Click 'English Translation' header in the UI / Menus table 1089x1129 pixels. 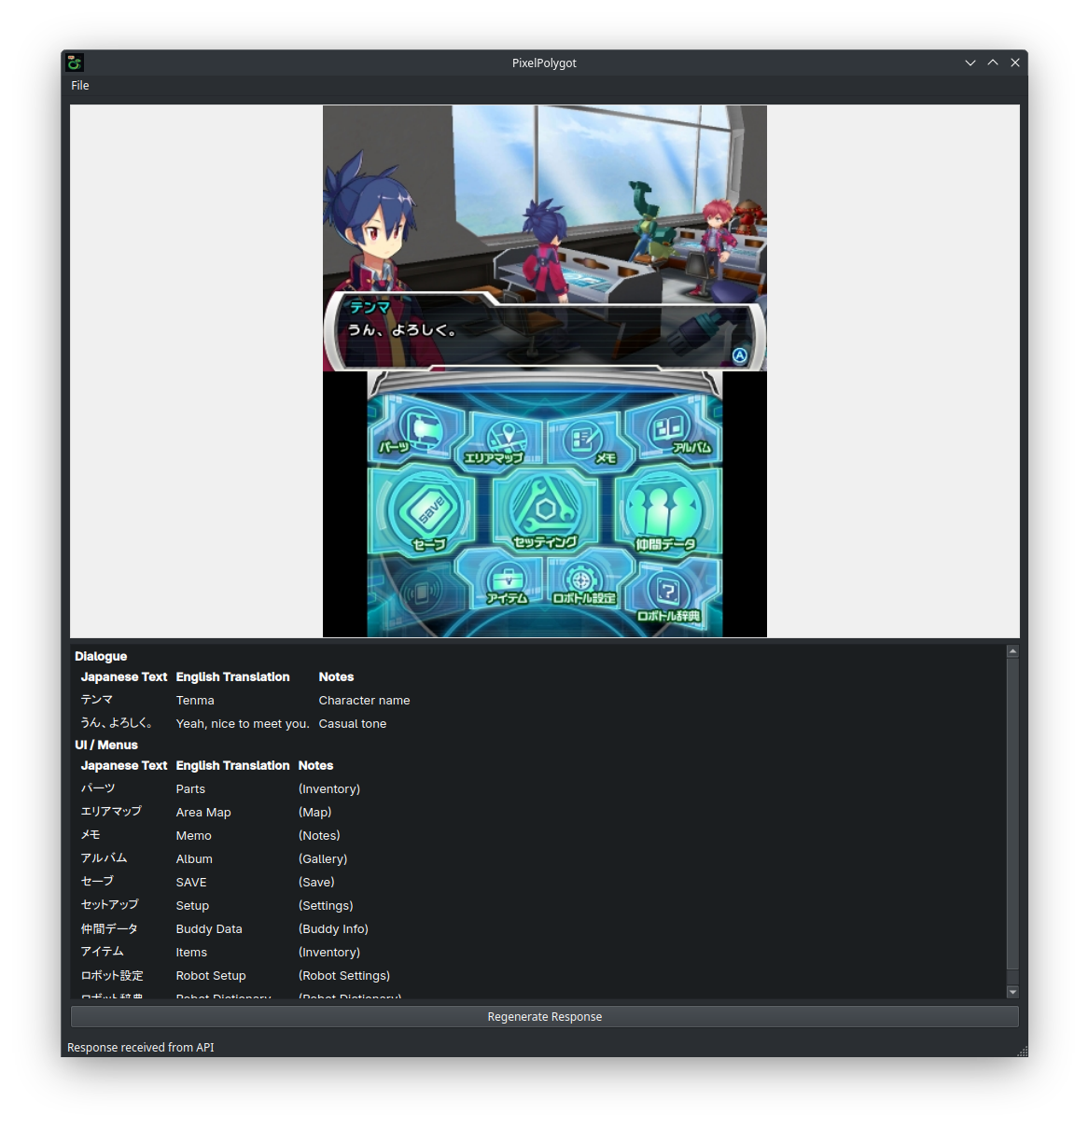tap(232, 766)
